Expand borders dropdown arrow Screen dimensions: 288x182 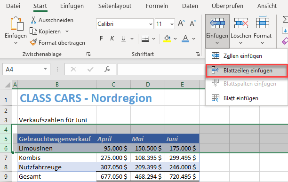[154, 39]
